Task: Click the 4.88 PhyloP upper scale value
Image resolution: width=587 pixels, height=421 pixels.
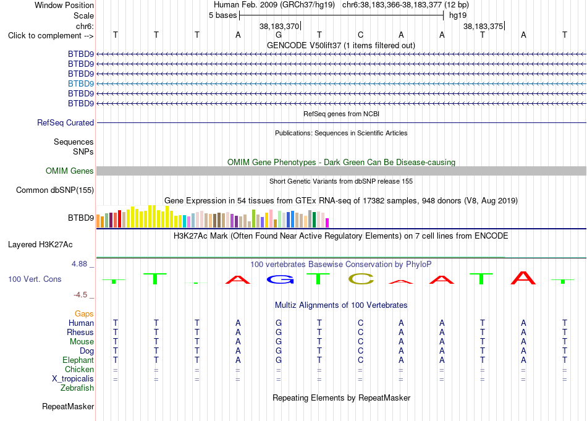Action: click(x=79, y=264)
